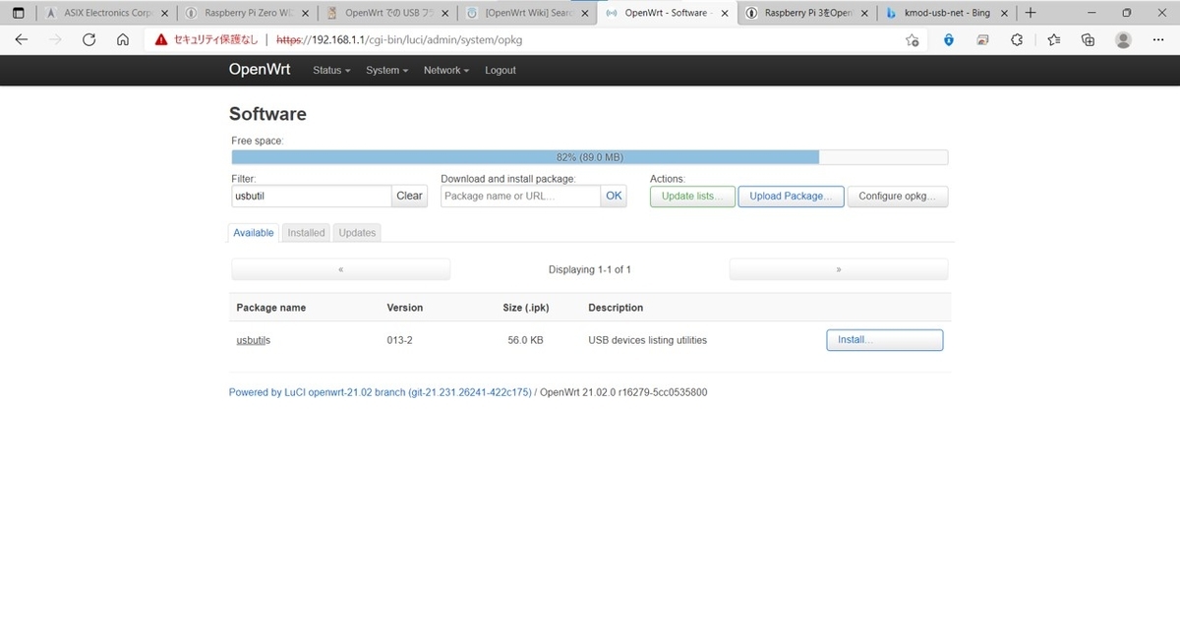Open the tab actions menu icon
The image size is (1180, 632).
click(x=18, y=13)
